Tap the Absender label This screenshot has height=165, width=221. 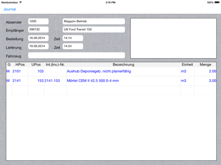[14, 22]
